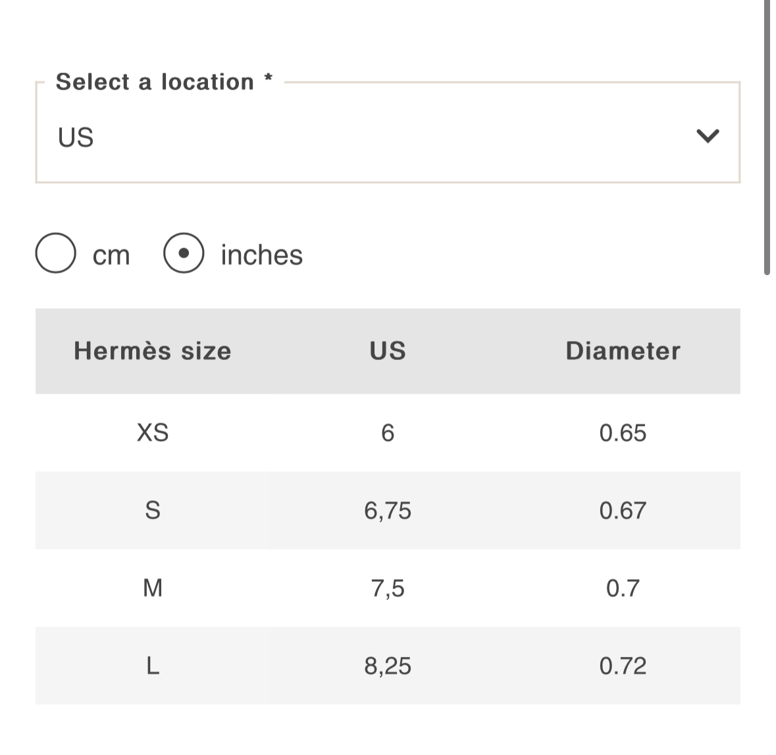This screenshot has height=755, width=776.
Task: Select the cm radio button
Action: point(55,253)
